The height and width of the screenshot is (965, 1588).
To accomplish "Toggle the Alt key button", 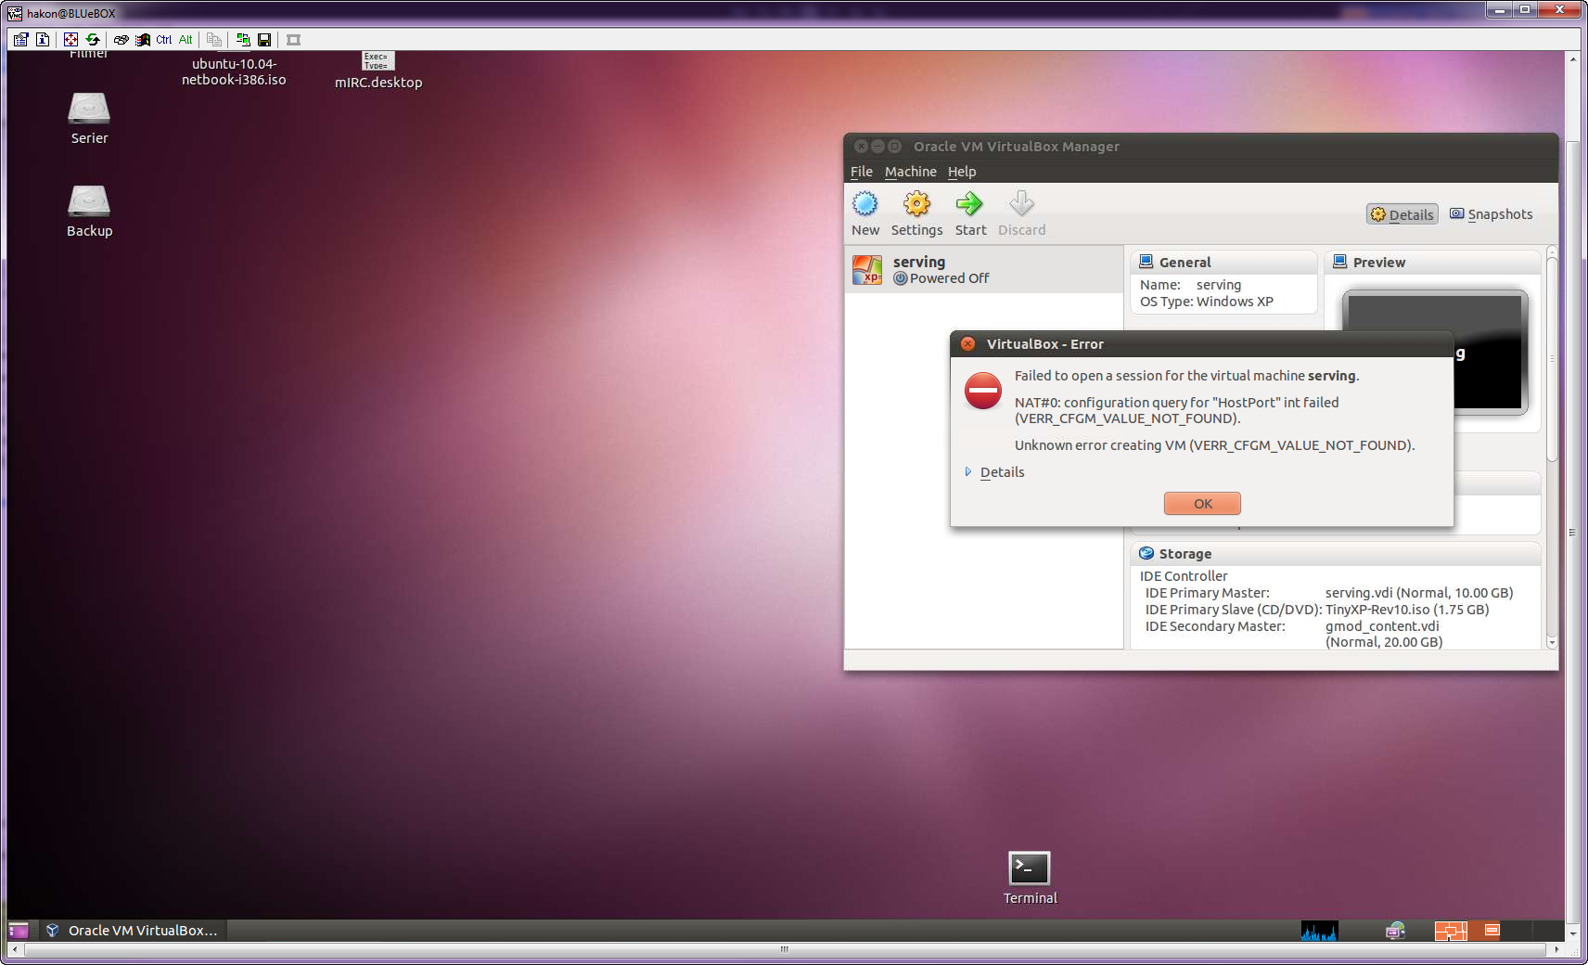I will (x=186, y=39).
